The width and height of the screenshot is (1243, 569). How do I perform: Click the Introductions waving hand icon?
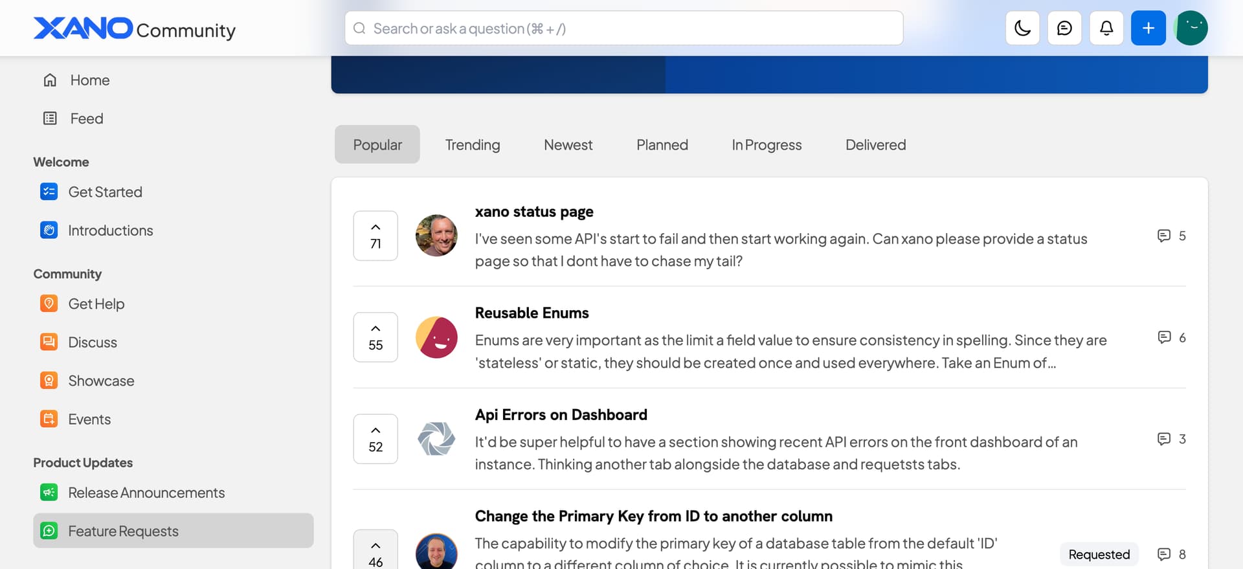pyautogui.click(x=49, y=230)
